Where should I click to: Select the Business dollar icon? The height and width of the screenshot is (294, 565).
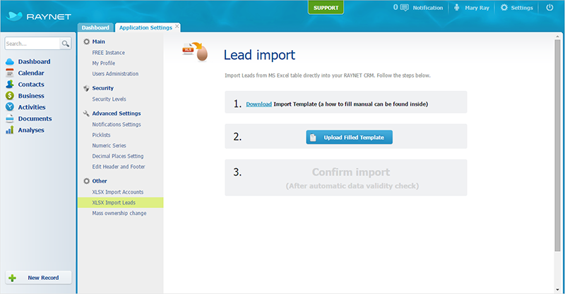(x=10, y=96)
